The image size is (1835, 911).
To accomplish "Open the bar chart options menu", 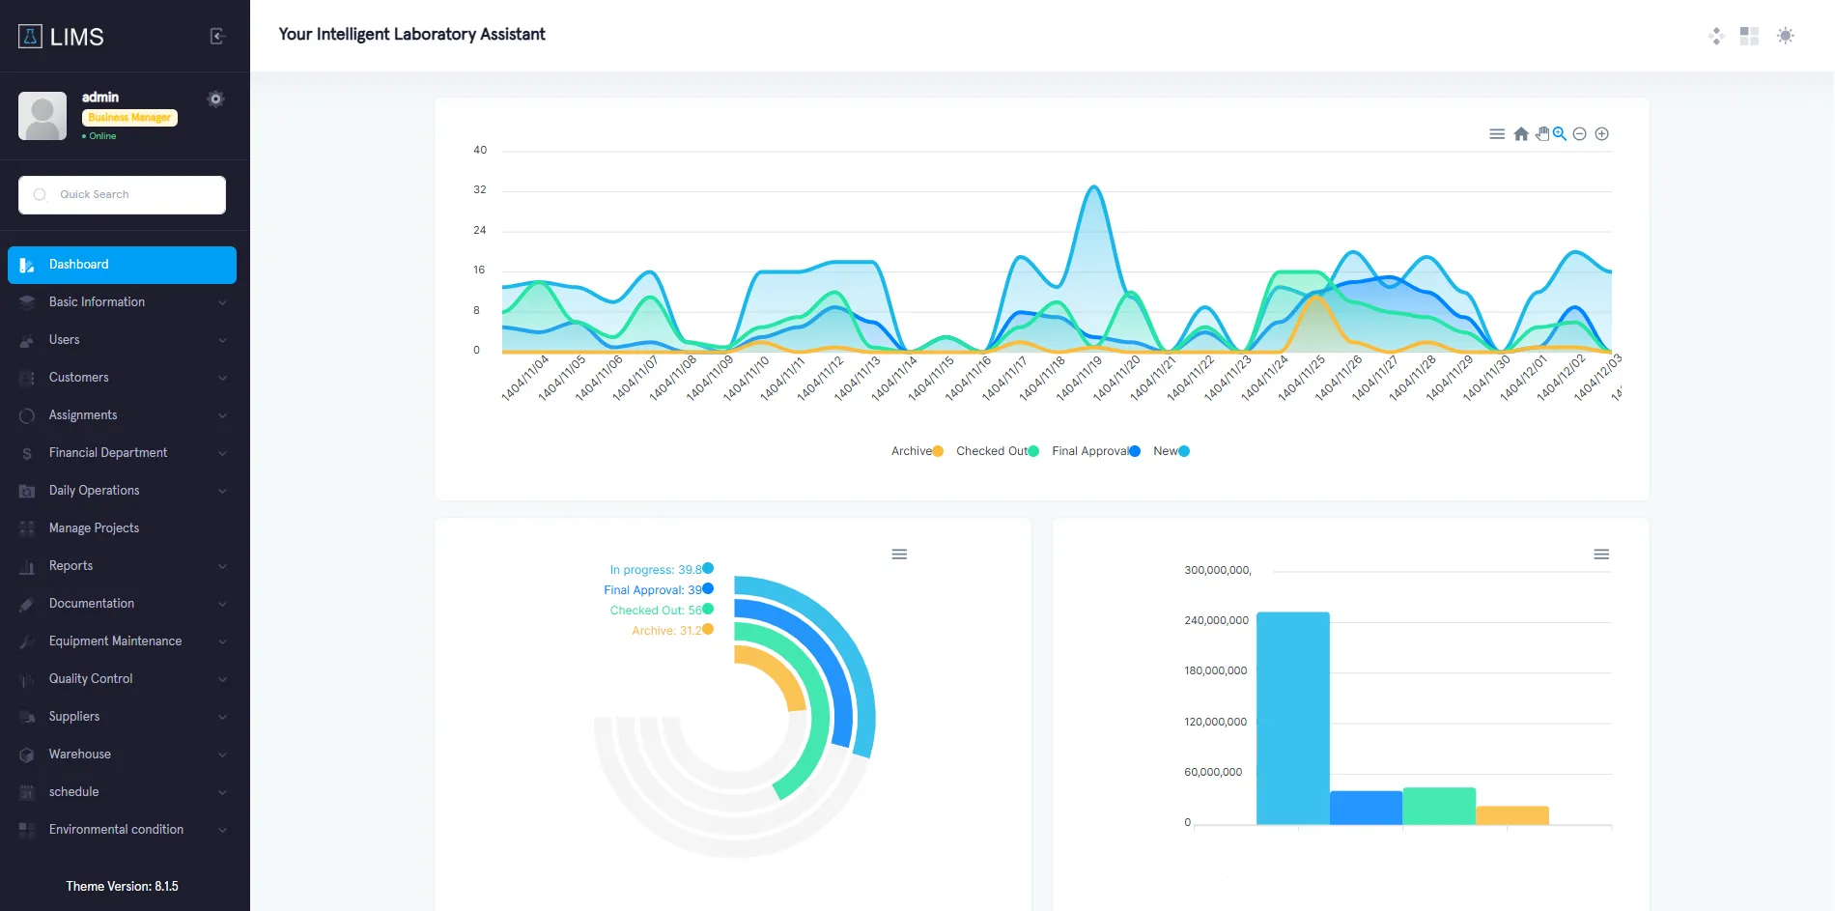I will (x=1601, y=555).
